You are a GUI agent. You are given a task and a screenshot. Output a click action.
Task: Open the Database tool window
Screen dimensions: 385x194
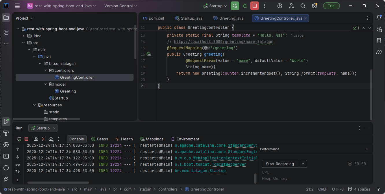[x=379, y=41]
